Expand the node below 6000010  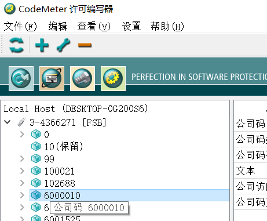pyautogui.click(x=22, y=207)
